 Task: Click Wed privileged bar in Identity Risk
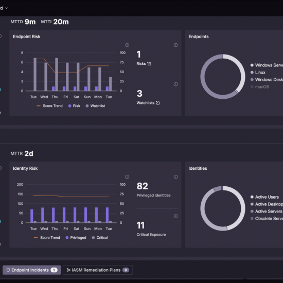coord(42,215)
